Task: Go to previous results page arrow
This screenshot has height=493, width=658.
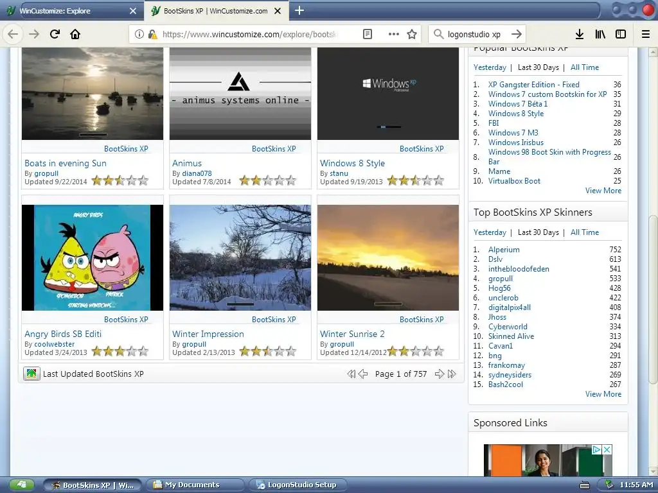Action: point(363,374)
